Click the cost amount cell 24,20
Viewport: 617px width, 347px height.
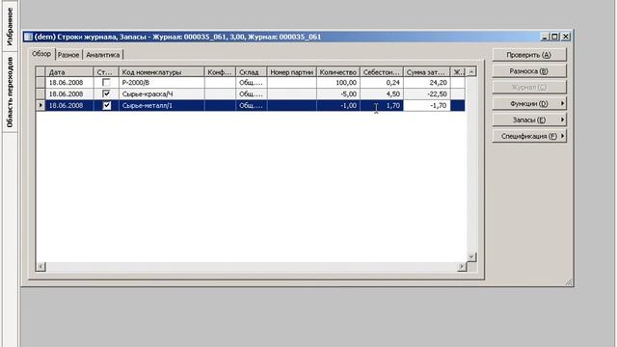[426, 83]
